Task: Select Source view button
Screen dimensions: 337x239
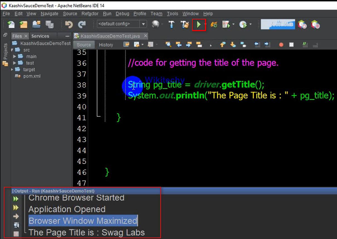Action: 84,45
